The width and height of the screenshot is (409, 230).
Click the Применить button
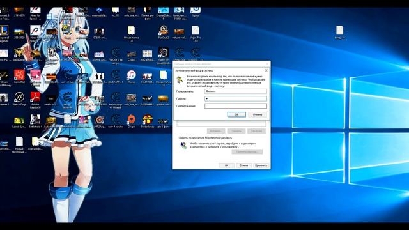[x=261, y=165]
